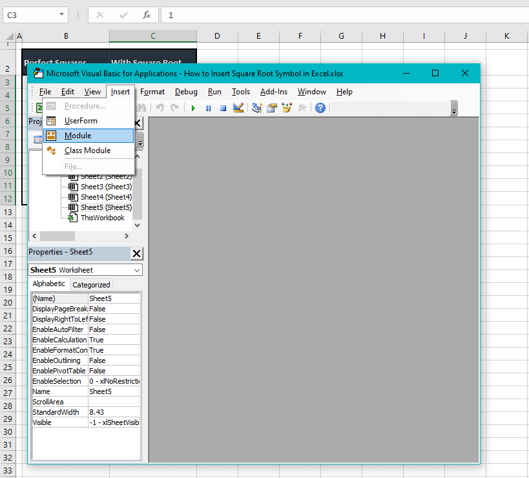The height and width of the screenshot is (478, 529).
Task: Choose Module from the Insert menu
Action: tap(78, 136)
